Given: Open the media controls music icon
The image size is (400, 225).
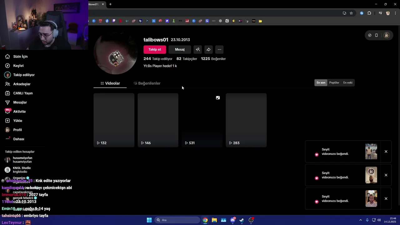Looking at the screenshot, I should point(380,13).
